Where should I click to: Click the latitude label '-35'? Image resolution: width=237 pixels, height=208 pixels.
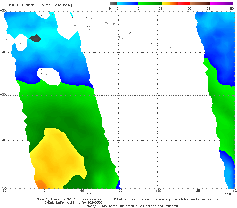click(3, 140)
